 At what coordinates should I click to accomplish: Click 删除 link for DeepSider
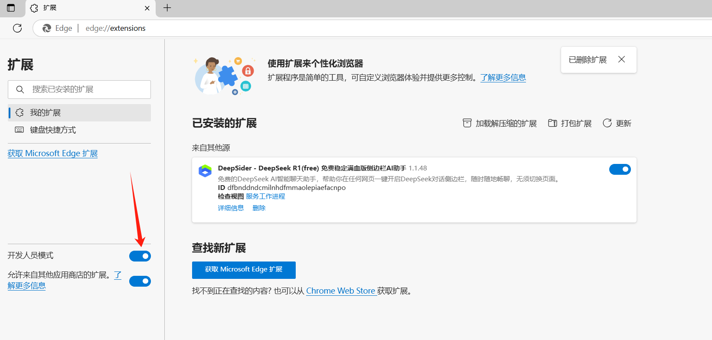(x=259, y=208)
